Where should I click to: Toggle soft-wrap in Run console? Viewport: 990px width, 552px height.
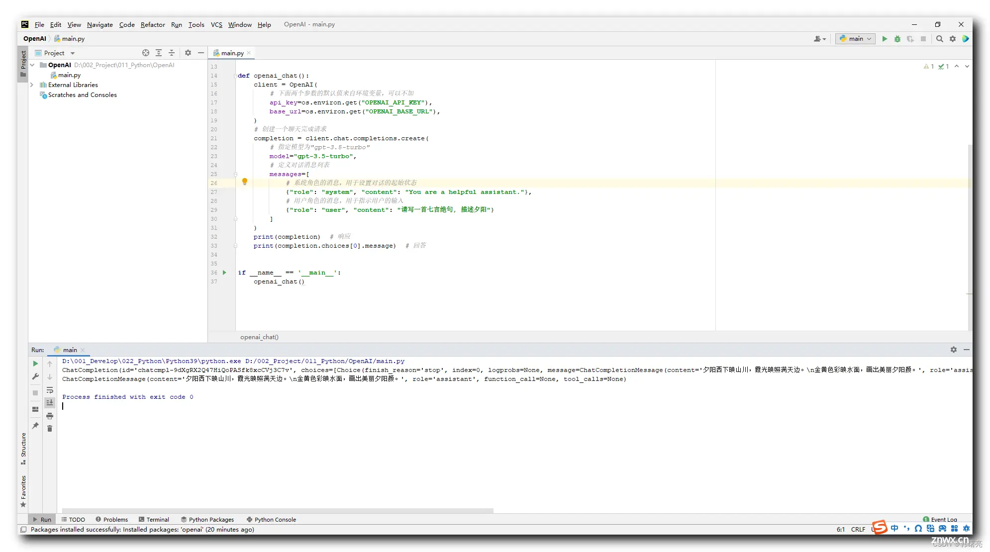pyautogui.click(x=50, y=390)
